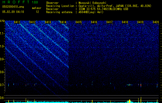Image resolution: width=162 pixels, height=103 pixels.
Task: Click the 0413 time marker
Action: click(48, 22)
